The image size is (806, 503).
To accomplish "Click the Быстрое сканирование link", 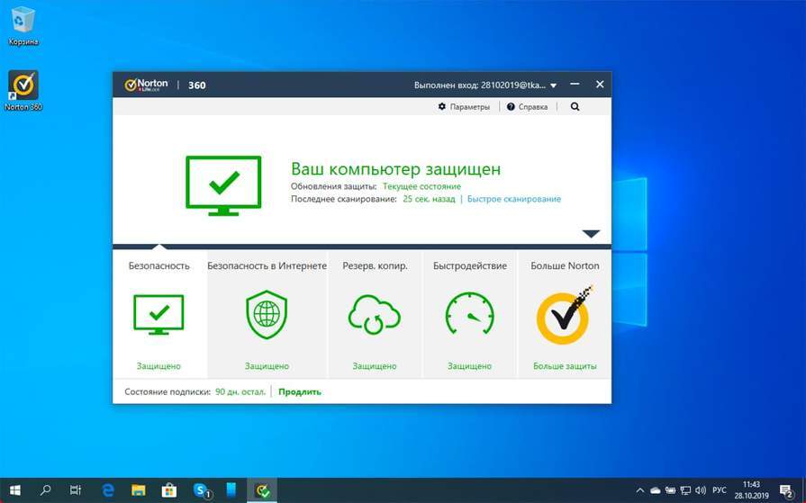I will point(513,199).
